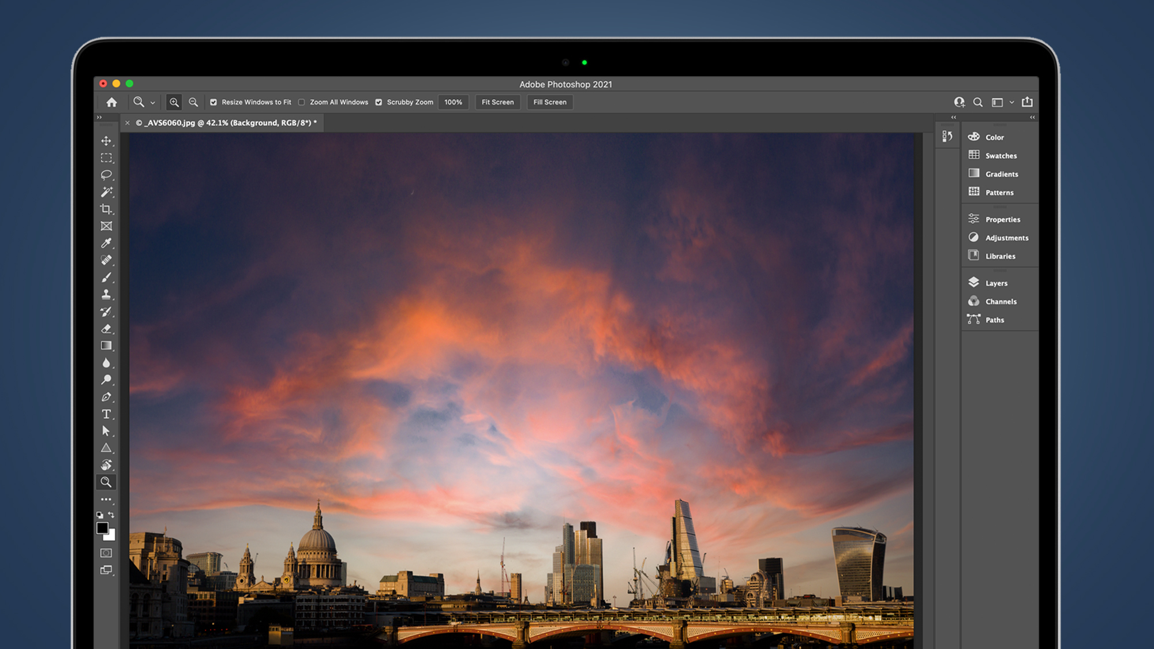Toggle Quick Mask mode
Image resolution: width=1154 pixels, height=649 pixels.
106,553
